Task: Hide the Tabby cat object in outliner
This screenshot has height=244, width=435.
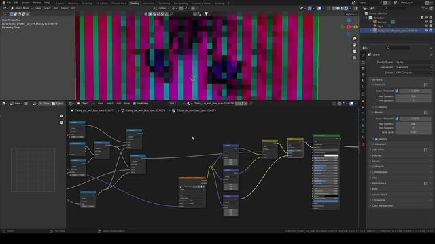Action: click(426, 30)
